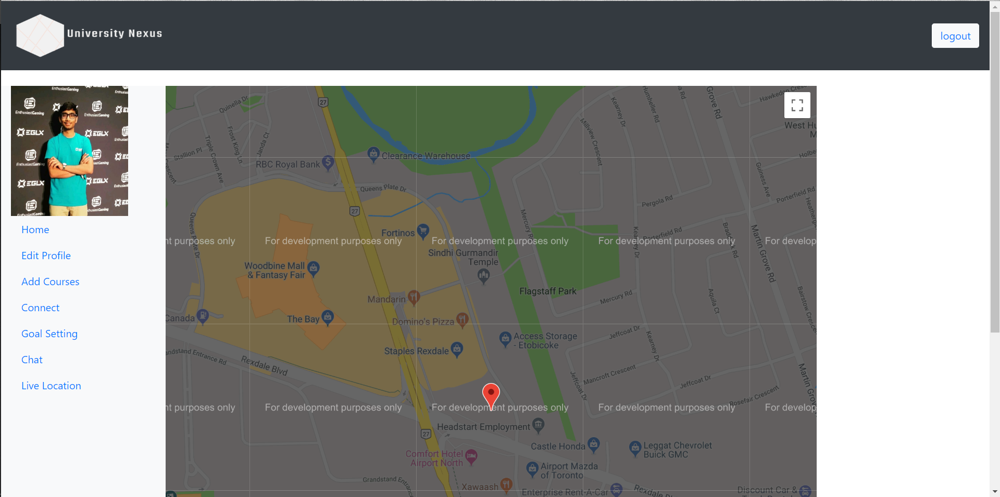Image resolution: width=1000 pixels, height=497 pixels.
Task: Click the Mancroft Crescent street label
Action: [x=609, y=374]
